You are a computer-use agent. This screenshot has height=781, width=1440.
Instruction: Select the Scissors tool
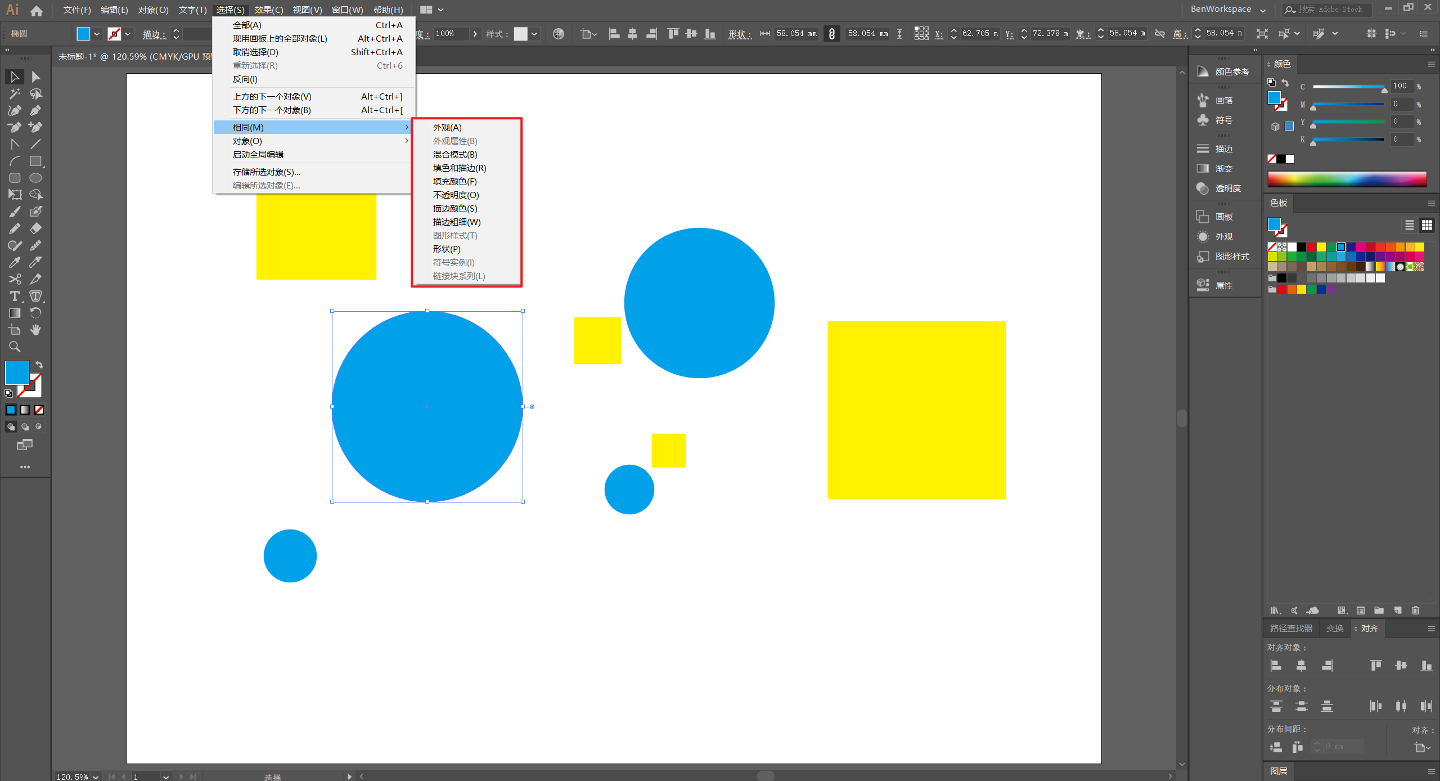[x=15, y=279]
